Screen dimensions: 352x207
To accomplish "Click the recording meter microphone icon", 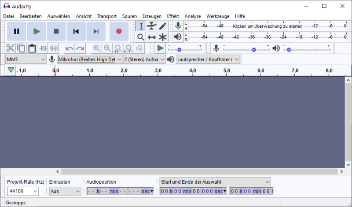I will tap(178, 26).
